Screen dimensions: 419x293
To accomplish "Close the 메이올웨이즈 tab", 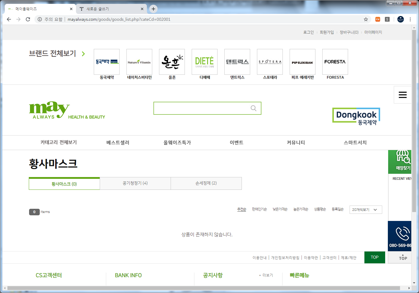I will tap(71, 9).
